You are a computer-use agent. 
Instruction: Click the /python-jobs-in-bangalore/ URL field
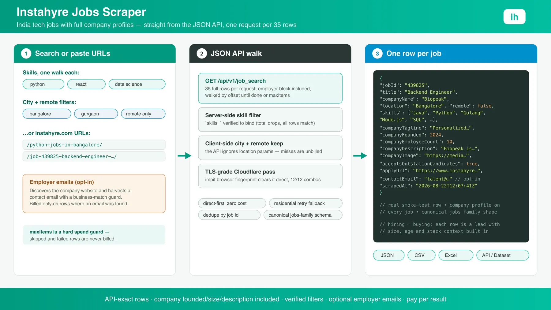coord(94,145)
